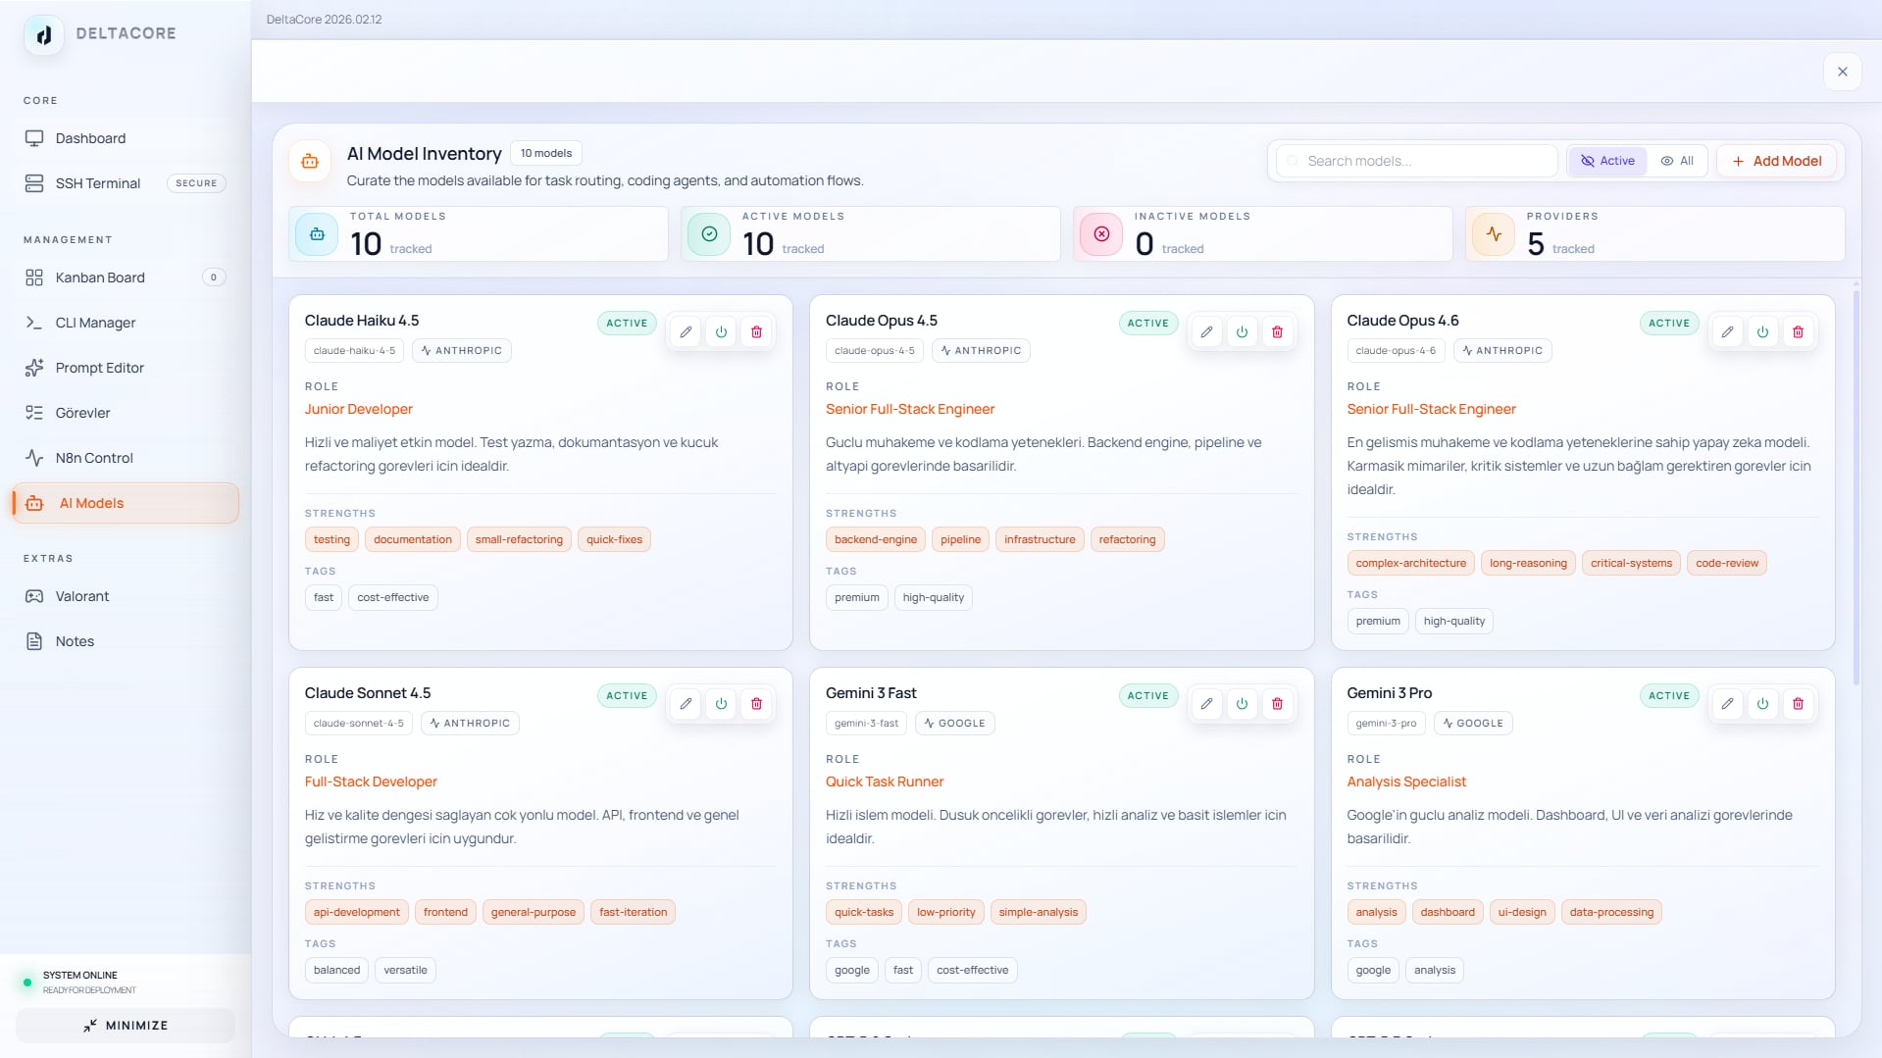1882x1058 pixels.
Task: Open Dashboard in sidebar
Action: tap(126, 138)
